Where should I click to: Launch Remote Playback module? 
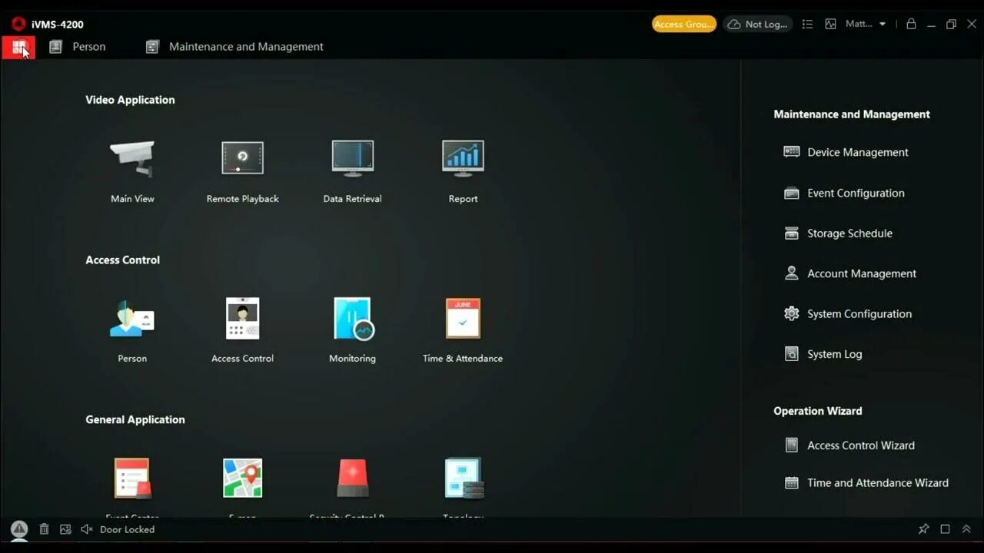pos(242,158)
